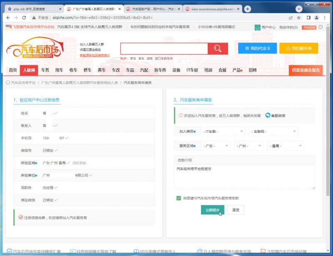
Task: Go back using browser back arrow
Action: click(x=8, y=17)
